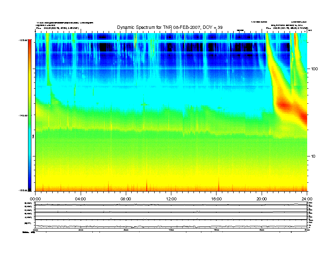Click the '04:00' time axis label

(x=80, y=199)
